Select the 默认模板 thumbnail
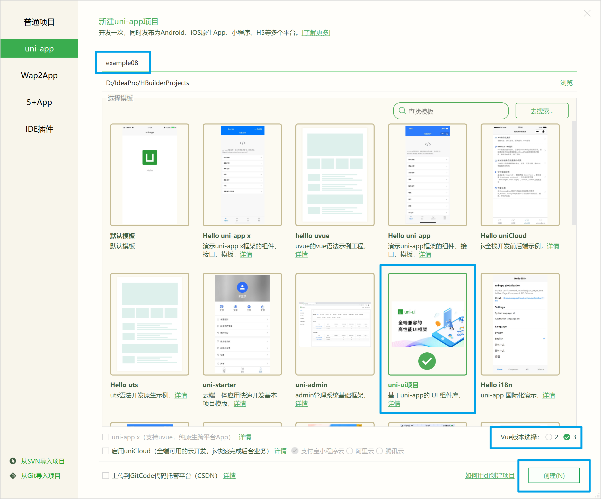The height and width of the screenshot is (499, 601). (x=150, y=175)
